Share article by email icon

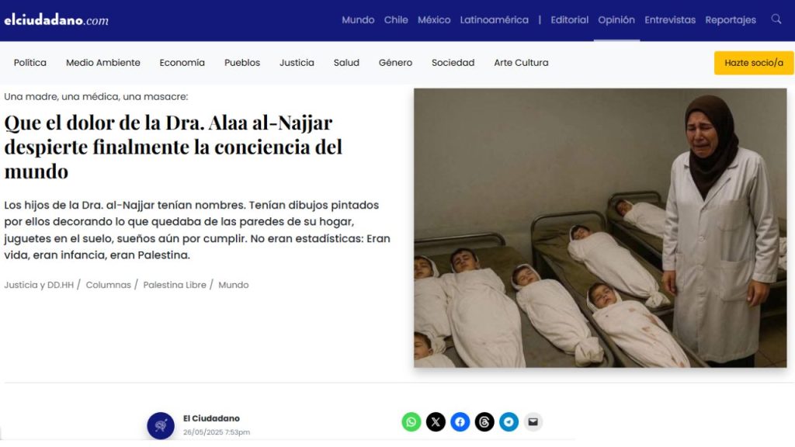click(533, 421)
